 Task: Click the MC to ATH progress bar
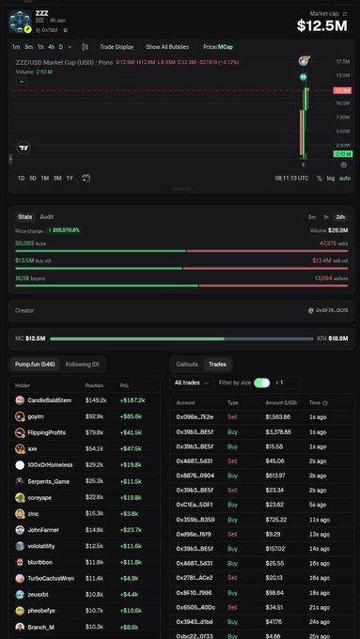[x=181, y=338]
